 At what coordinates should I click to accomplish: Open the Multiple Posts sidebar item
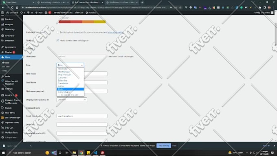pyautogui.click(x=11, y=132)
